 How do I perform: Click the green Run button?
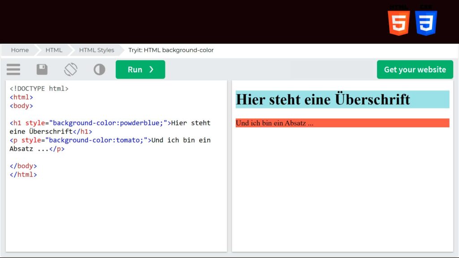click(140, 69)
